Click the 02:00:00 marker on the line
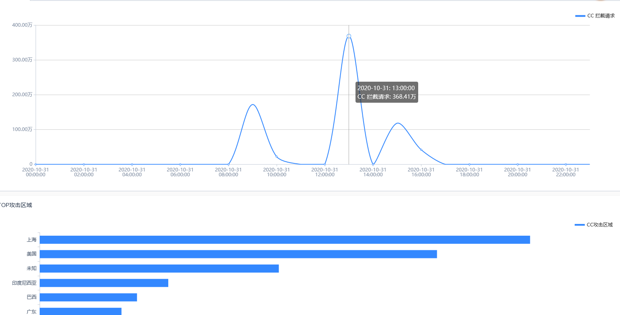The width and height of the screenshot is (620, 315). (84, 164)
